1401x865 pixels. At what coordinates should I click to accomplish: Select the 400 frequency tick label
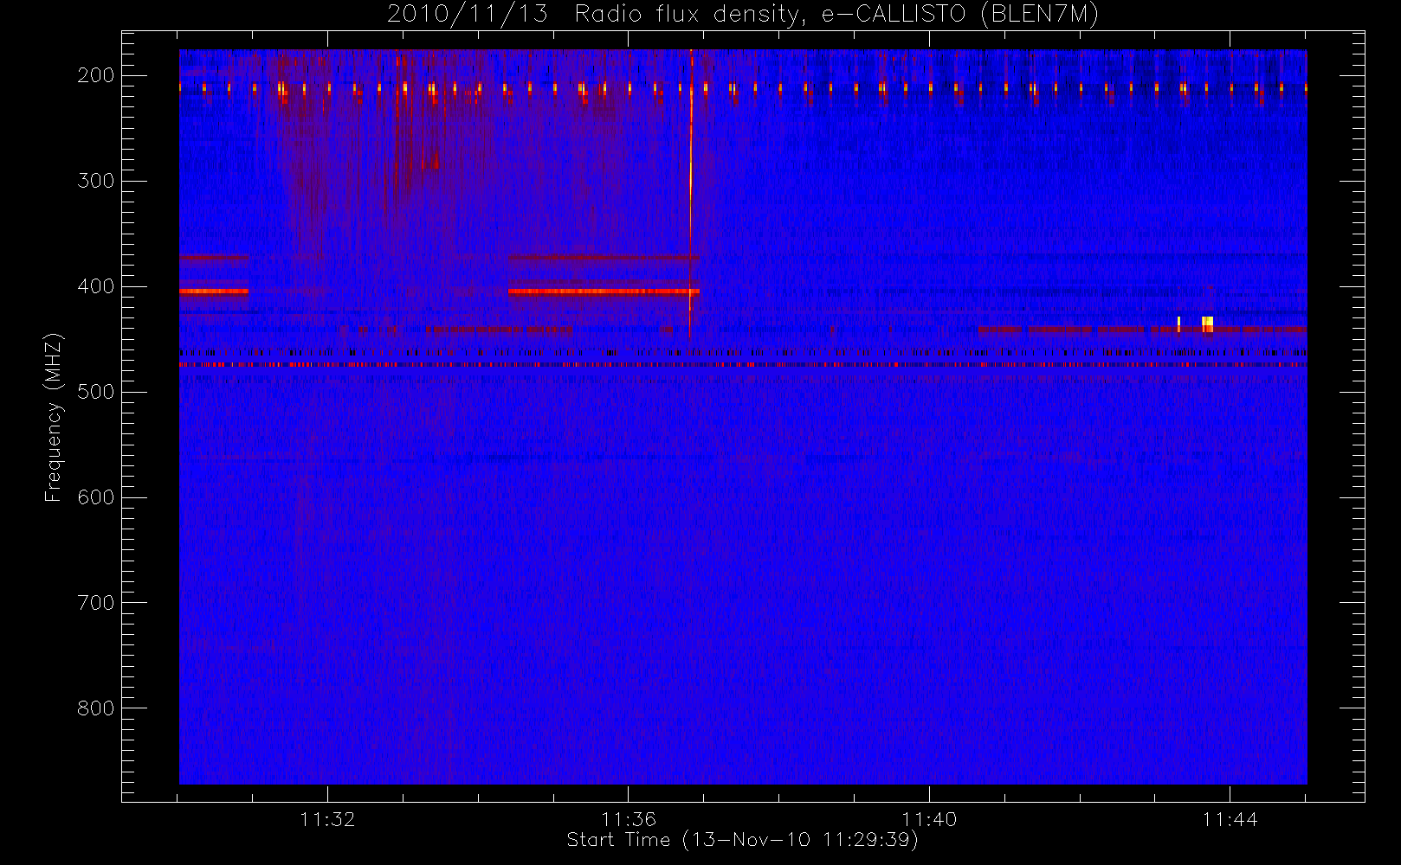[x=96, y=286]
